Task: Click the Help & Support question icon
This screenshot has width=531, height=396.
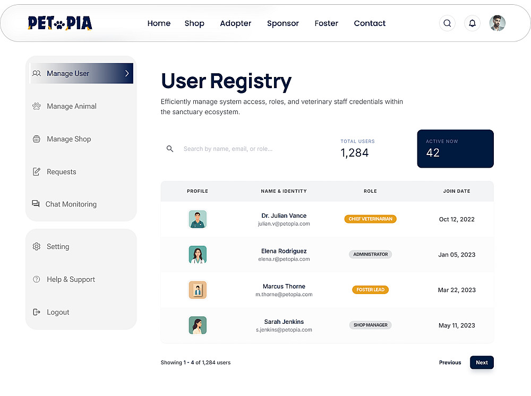Action: coord(37,279)
